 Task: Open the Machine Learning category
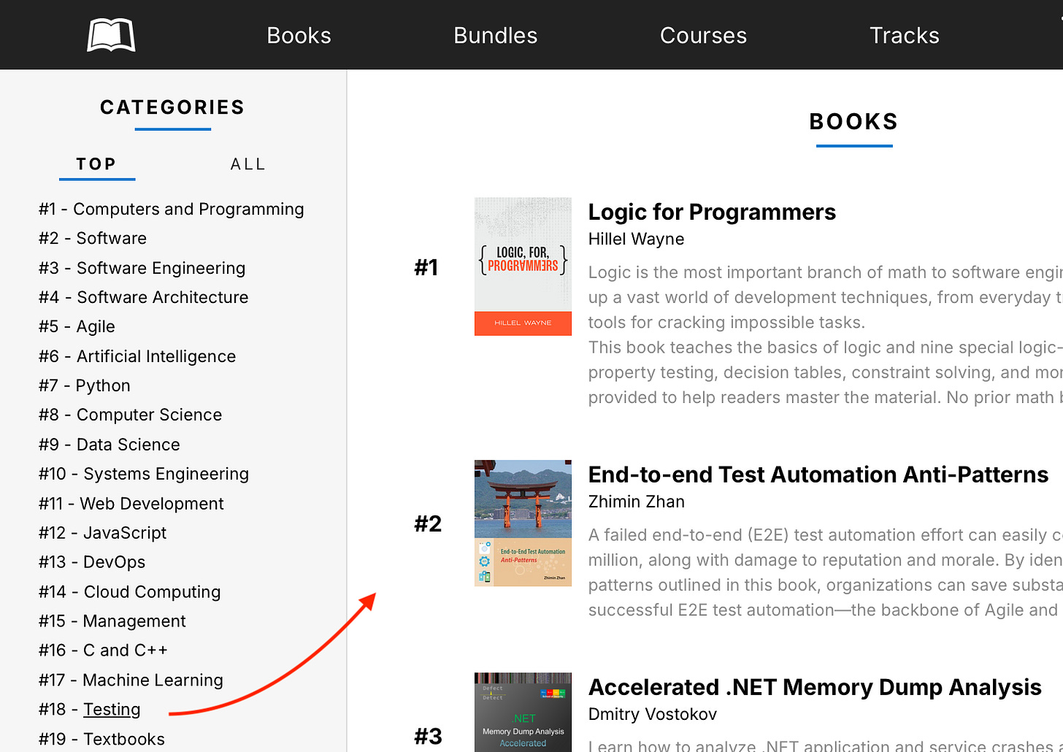tap(131, 680)
